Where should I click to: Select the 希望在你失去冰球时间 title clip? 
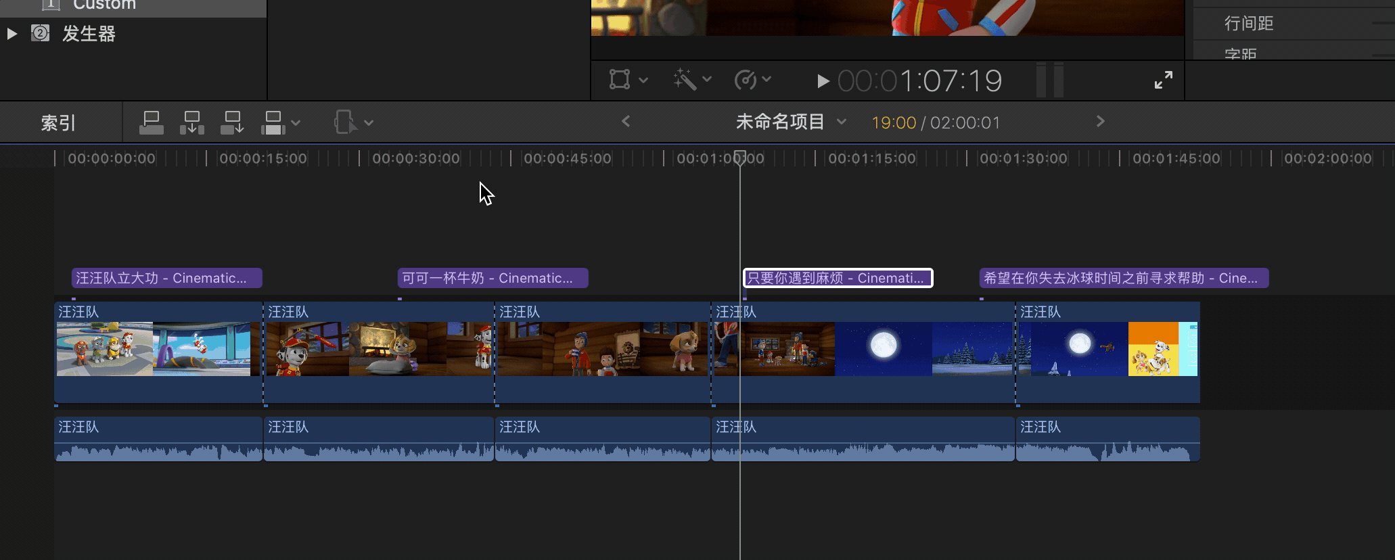[1124, 278]
